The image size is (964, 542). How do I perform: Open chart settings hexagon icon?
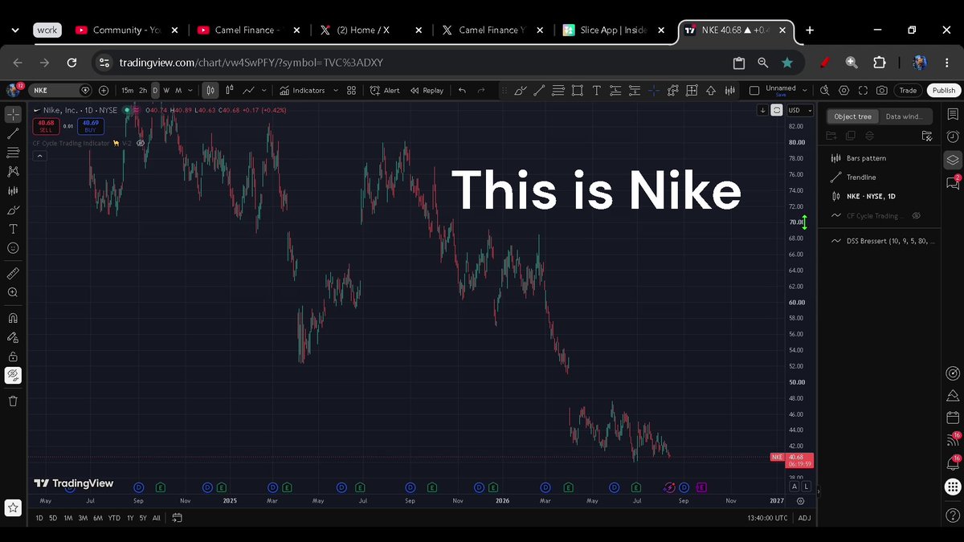pyautogui.click(x=844, y=91)
